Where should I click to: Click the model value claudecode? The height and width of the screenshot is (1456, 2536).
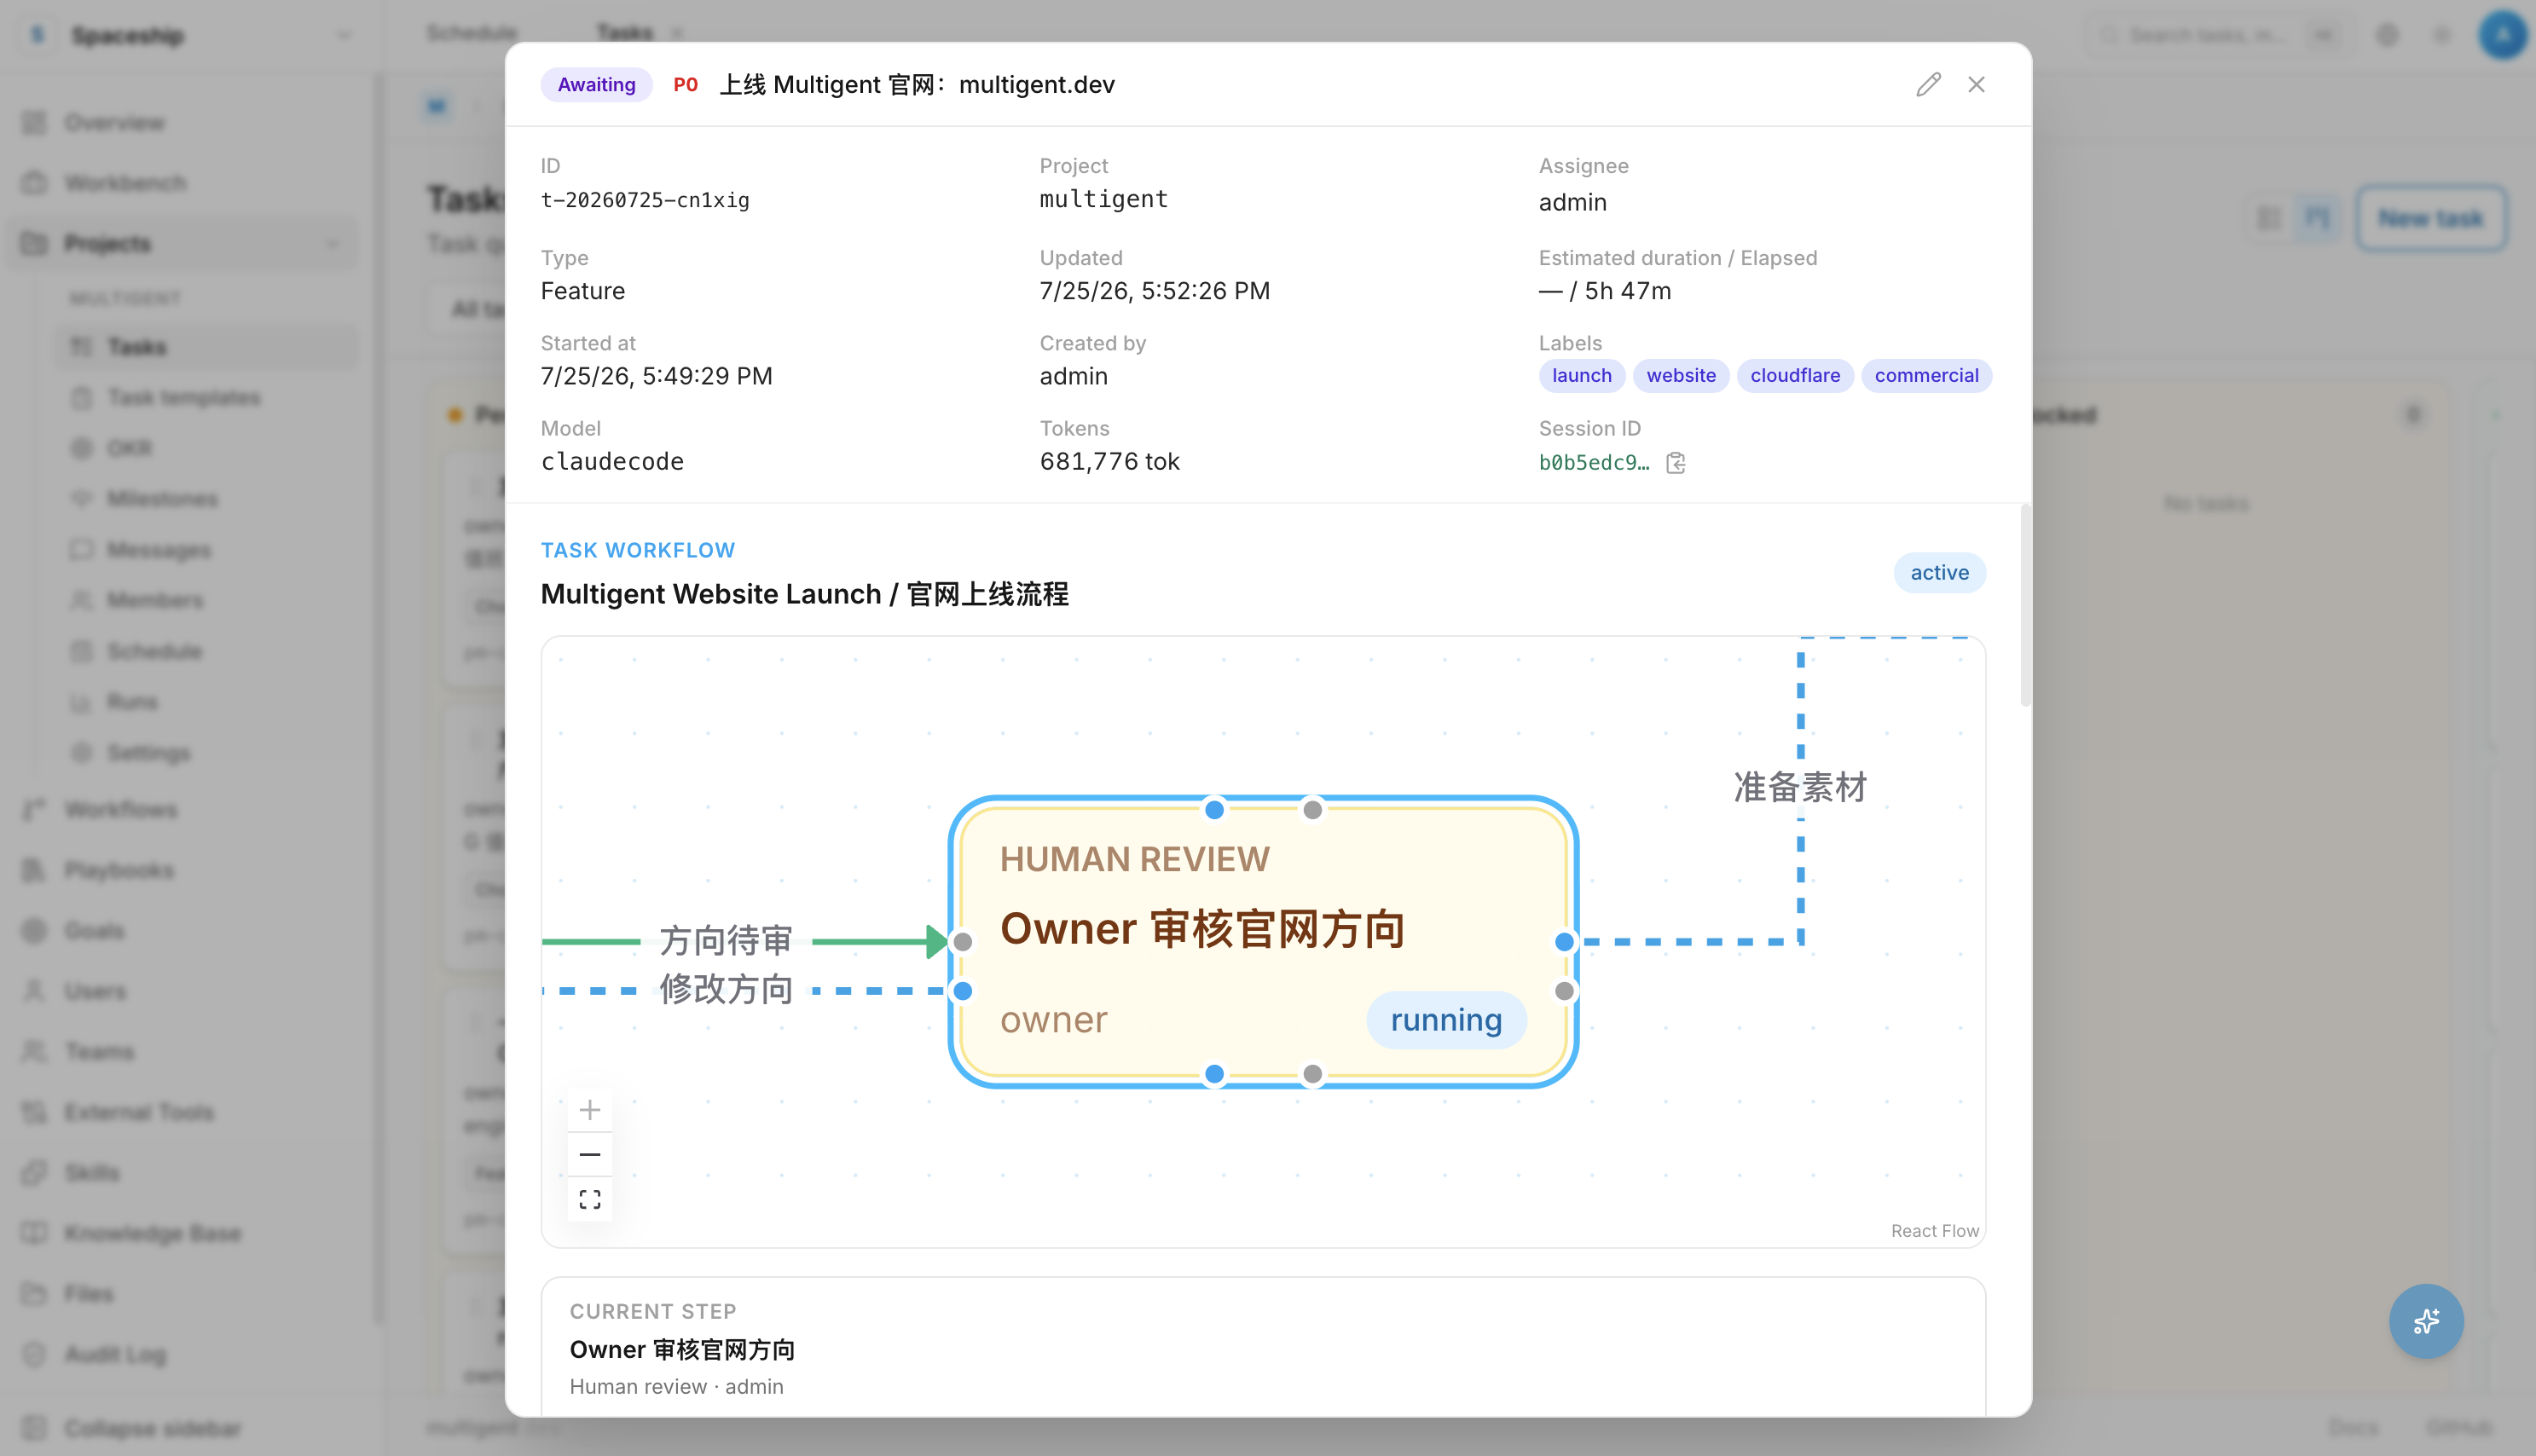click(x=612, y=462)
